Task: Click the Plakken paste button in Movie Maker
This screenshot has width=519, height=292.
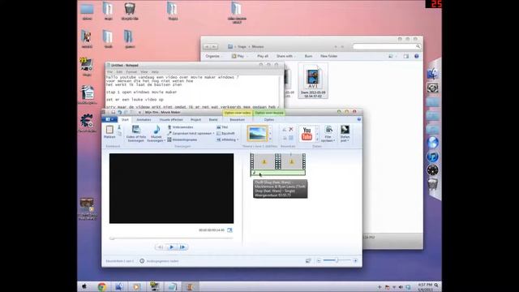Action: (109, 131)
